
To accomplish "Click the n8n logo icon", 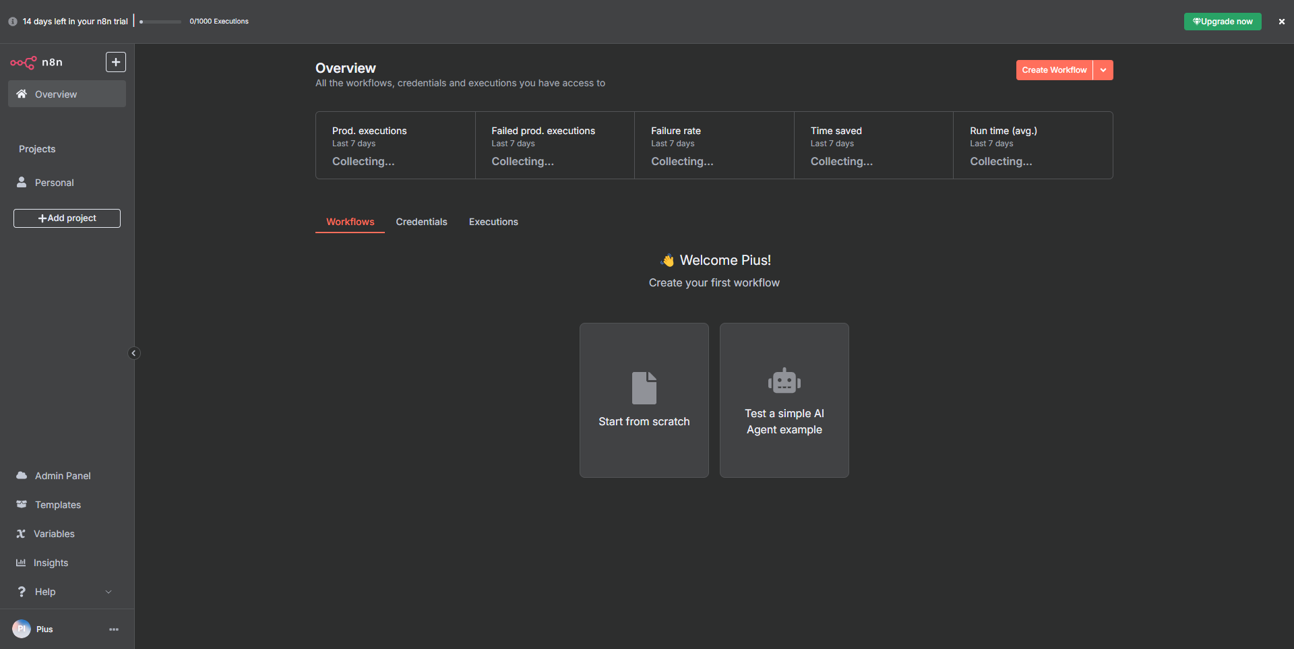I will click(24, 63).
